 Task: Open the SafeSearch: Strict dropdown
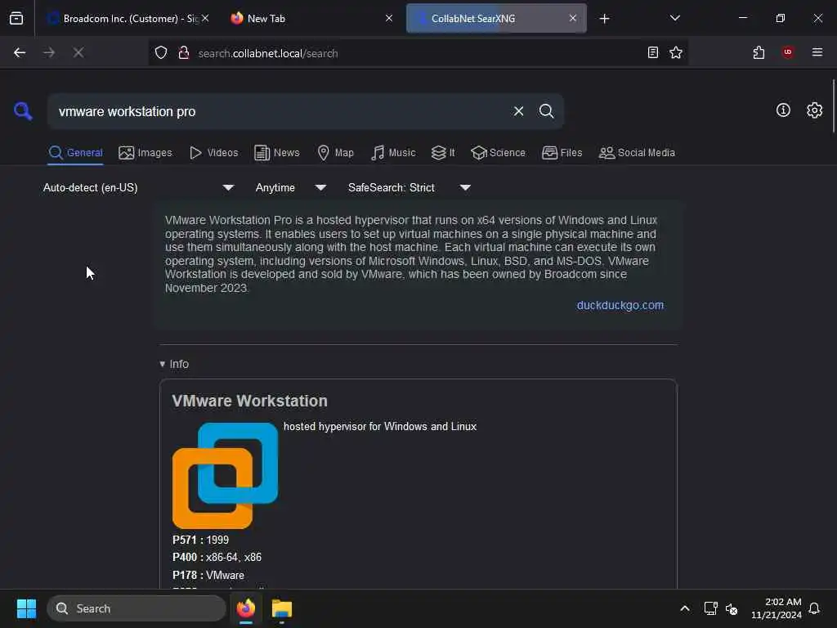click(410, 187)
